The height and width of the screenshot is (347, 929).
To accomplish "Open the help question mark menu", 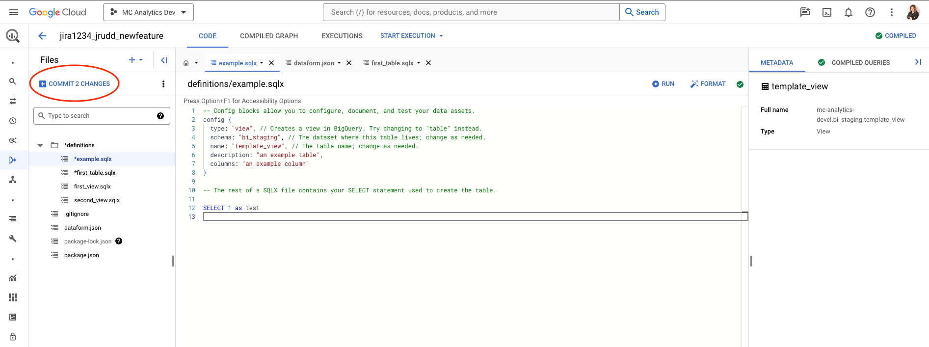I will [870, 12].
